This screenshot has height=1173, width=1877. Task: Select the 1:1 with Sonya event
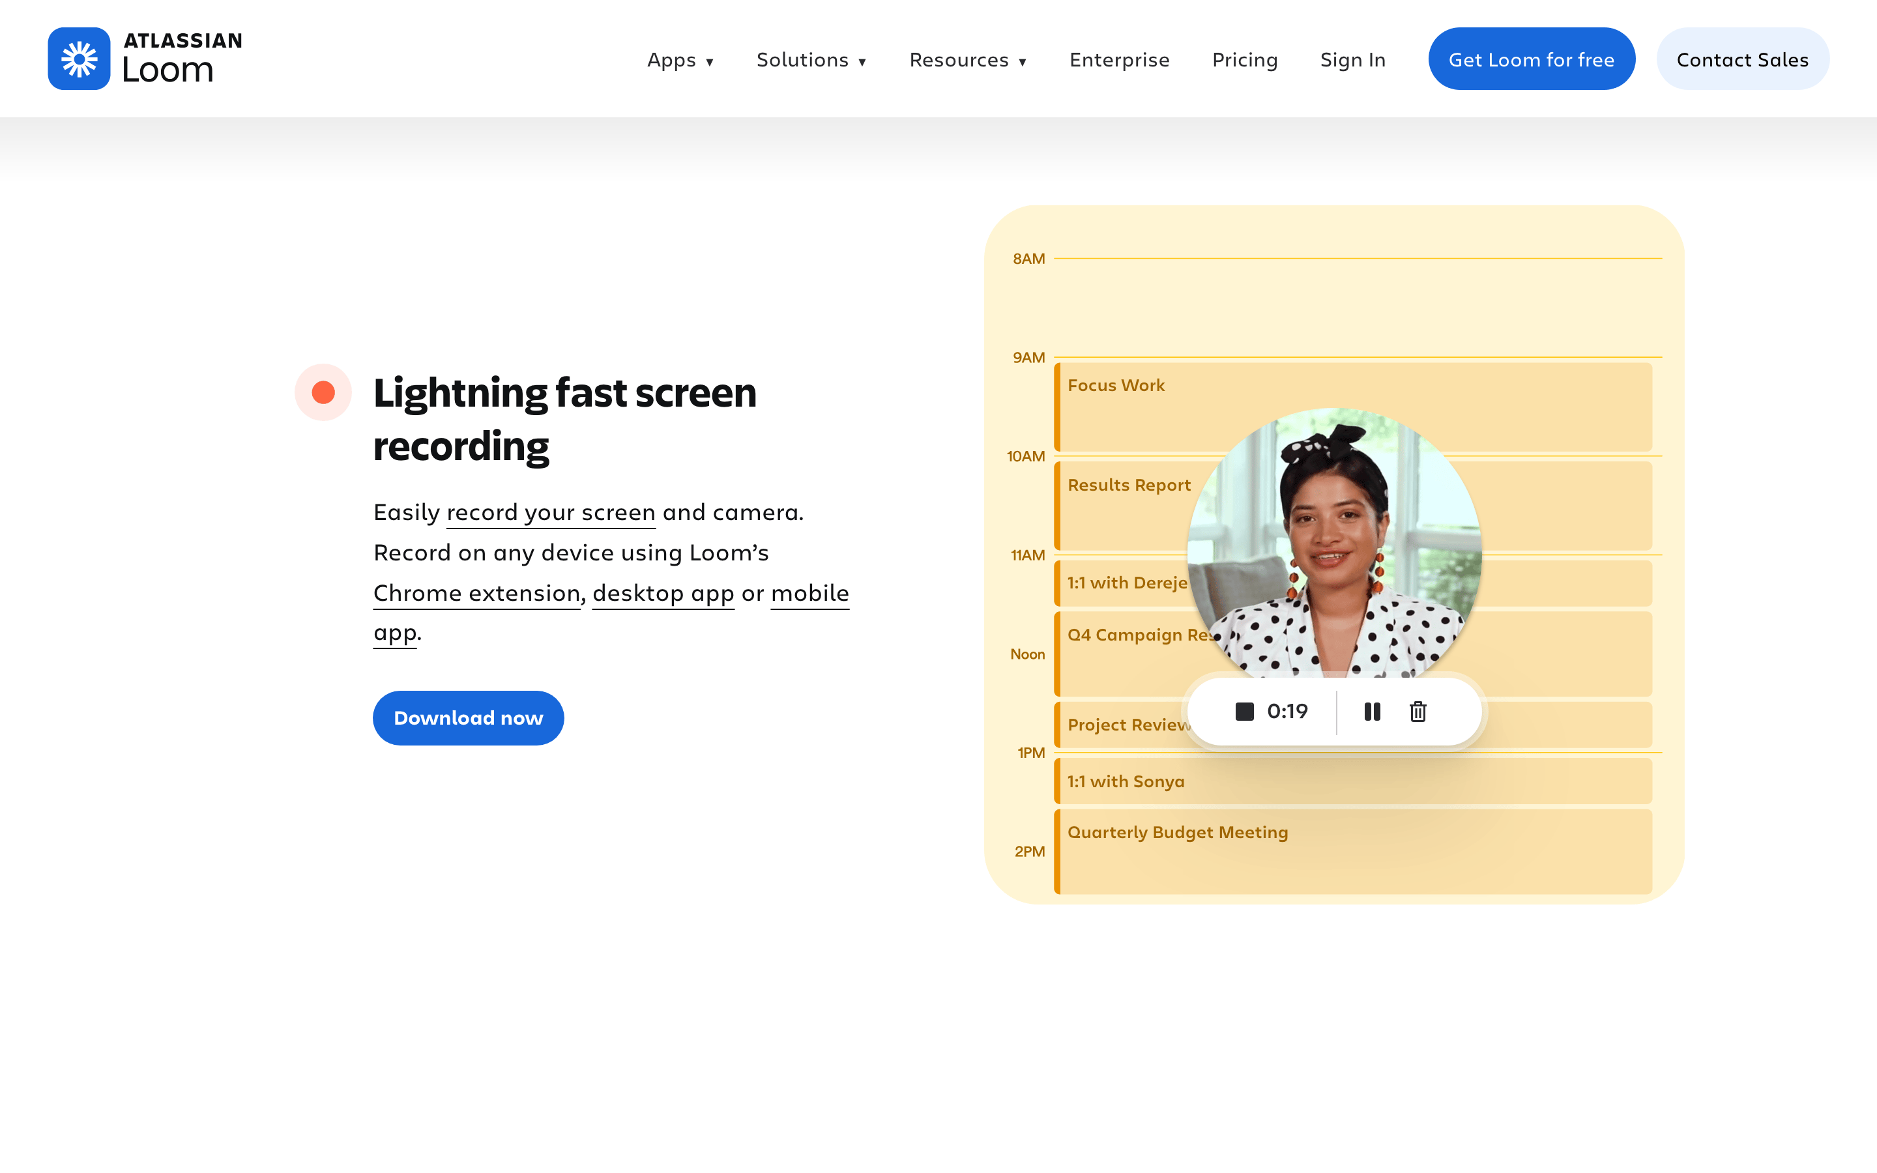(x=1353, y=781)
